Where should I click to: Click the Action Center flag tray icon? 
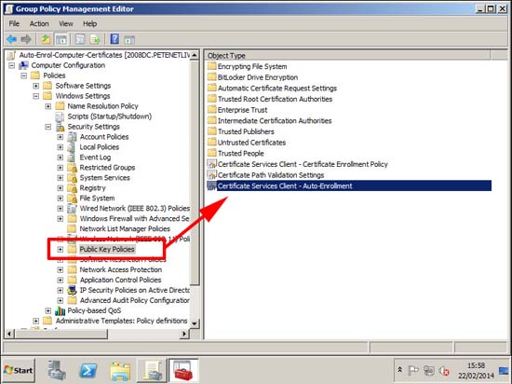[x=413, y=370]
